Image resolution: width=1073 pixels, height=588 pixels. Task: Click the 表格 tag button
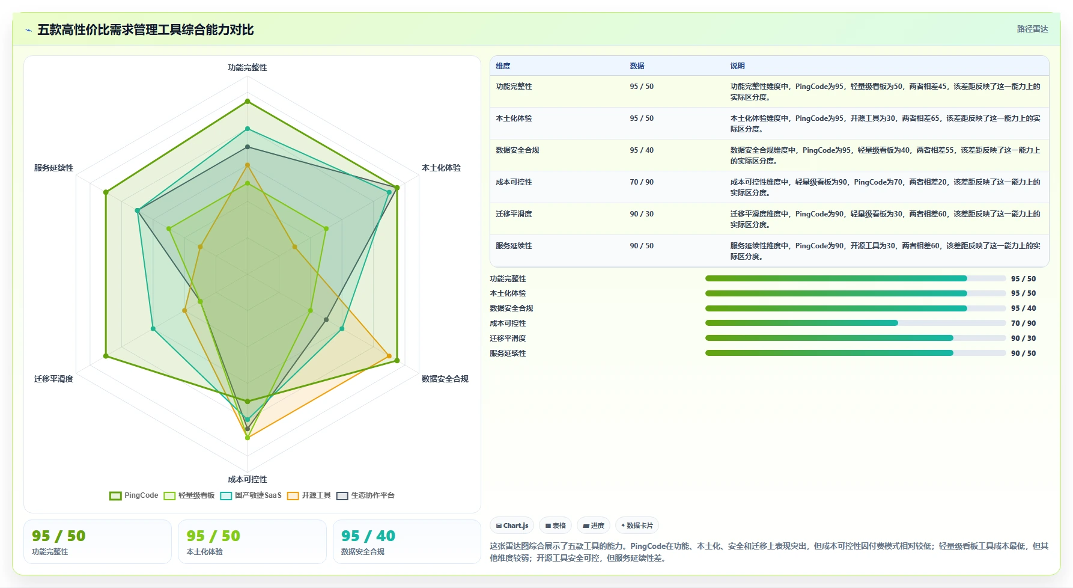pyautogui.click(x=555, y=525)
